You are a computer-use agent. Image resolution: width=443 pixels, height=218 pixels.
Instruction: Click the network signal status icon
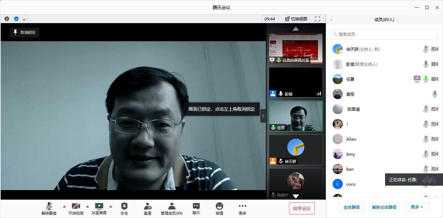click(x=26, y=19)
